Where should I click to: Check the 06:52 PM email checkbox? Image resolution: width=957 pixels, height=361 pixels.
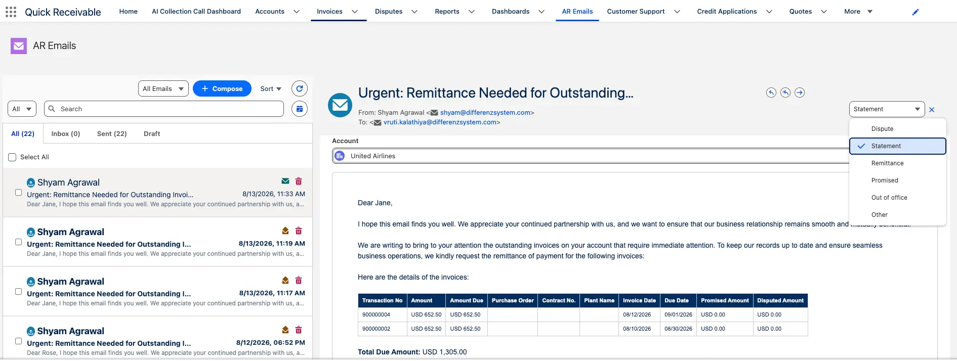[19, 341]
